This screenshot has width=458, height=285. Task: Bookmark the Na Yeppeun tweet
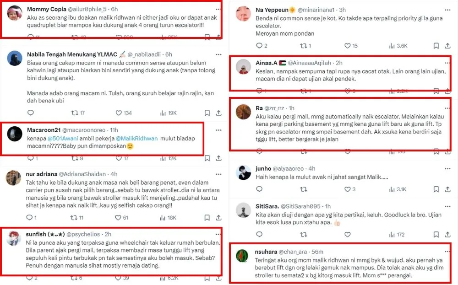(436, 46)
